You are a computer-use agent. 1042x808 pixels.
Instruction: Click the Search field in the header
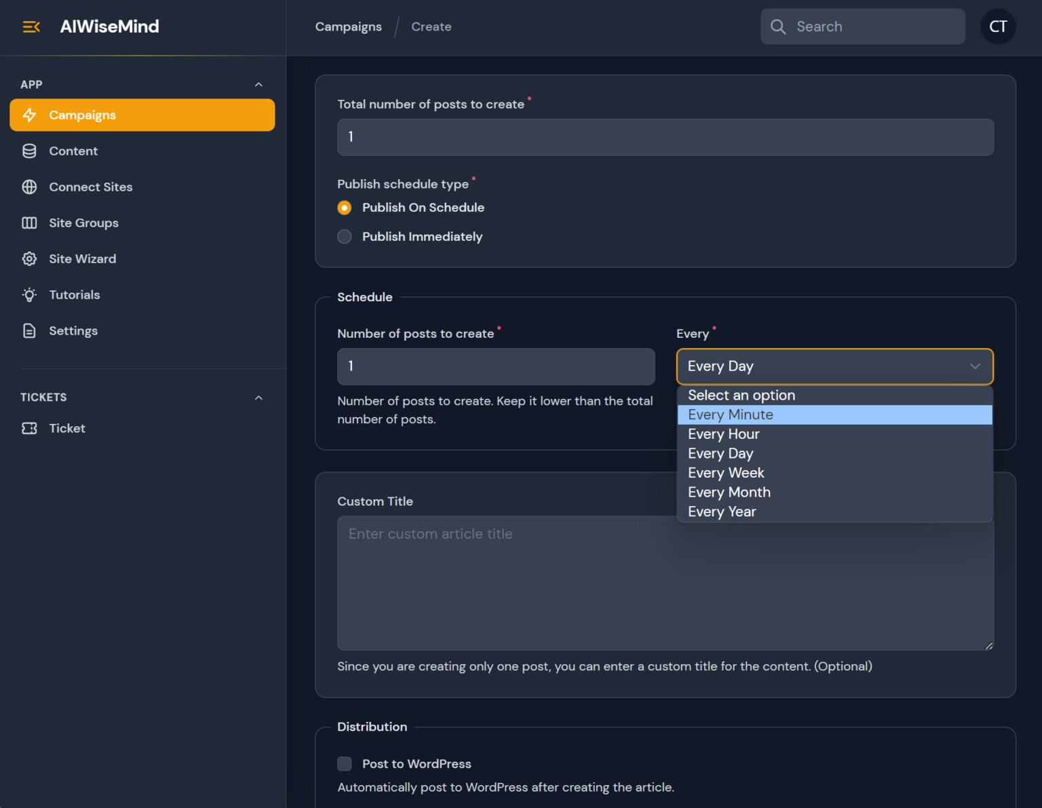(x=872, y=26)
